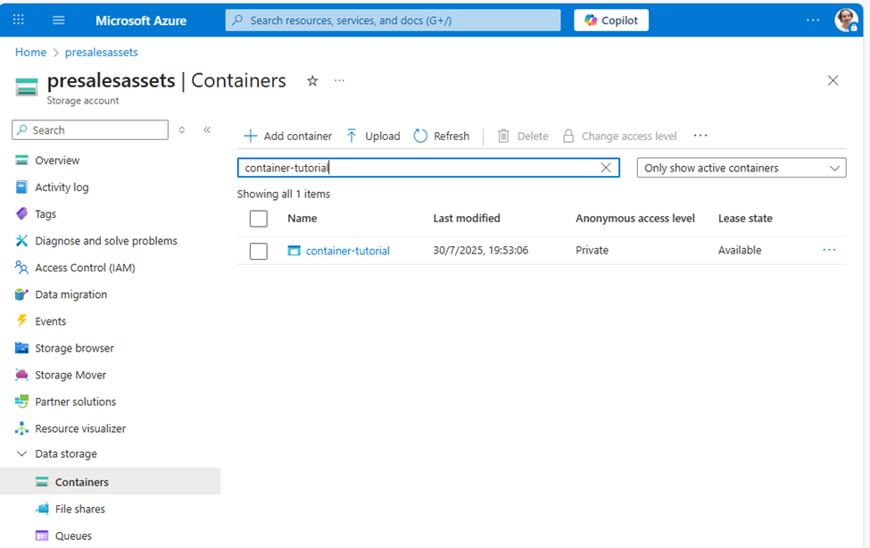Open the hamburger portal menu
The width and height of the screenshot is (870, 548).
58,20
